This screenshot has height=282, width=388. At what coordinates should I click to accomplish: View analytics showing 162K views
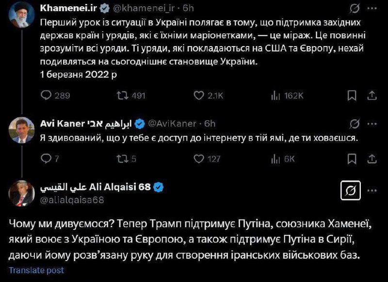pos(274,95)
